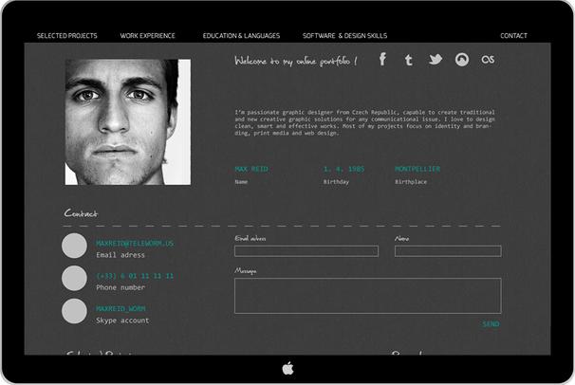Click the circle icon beside the Skype account

pos(74,311)
